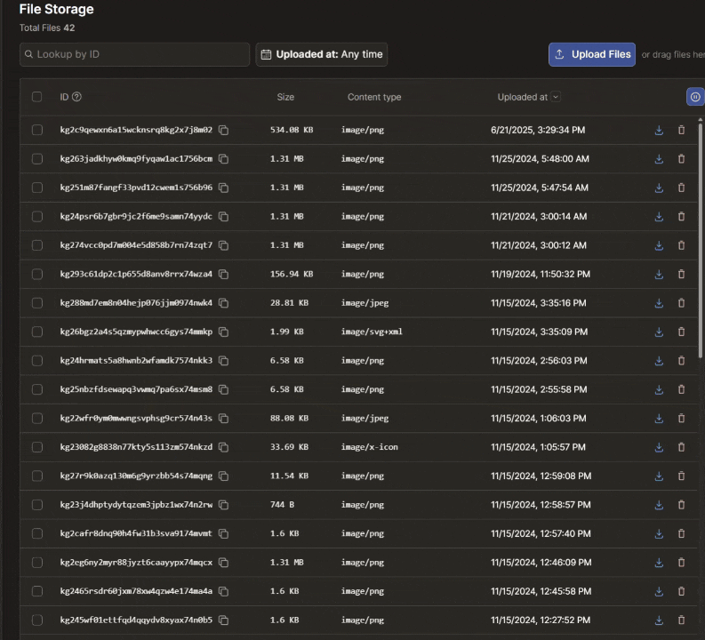Focus the Lookup by ID search field
This screenshot has height=640, width=705.
point(134,54)
